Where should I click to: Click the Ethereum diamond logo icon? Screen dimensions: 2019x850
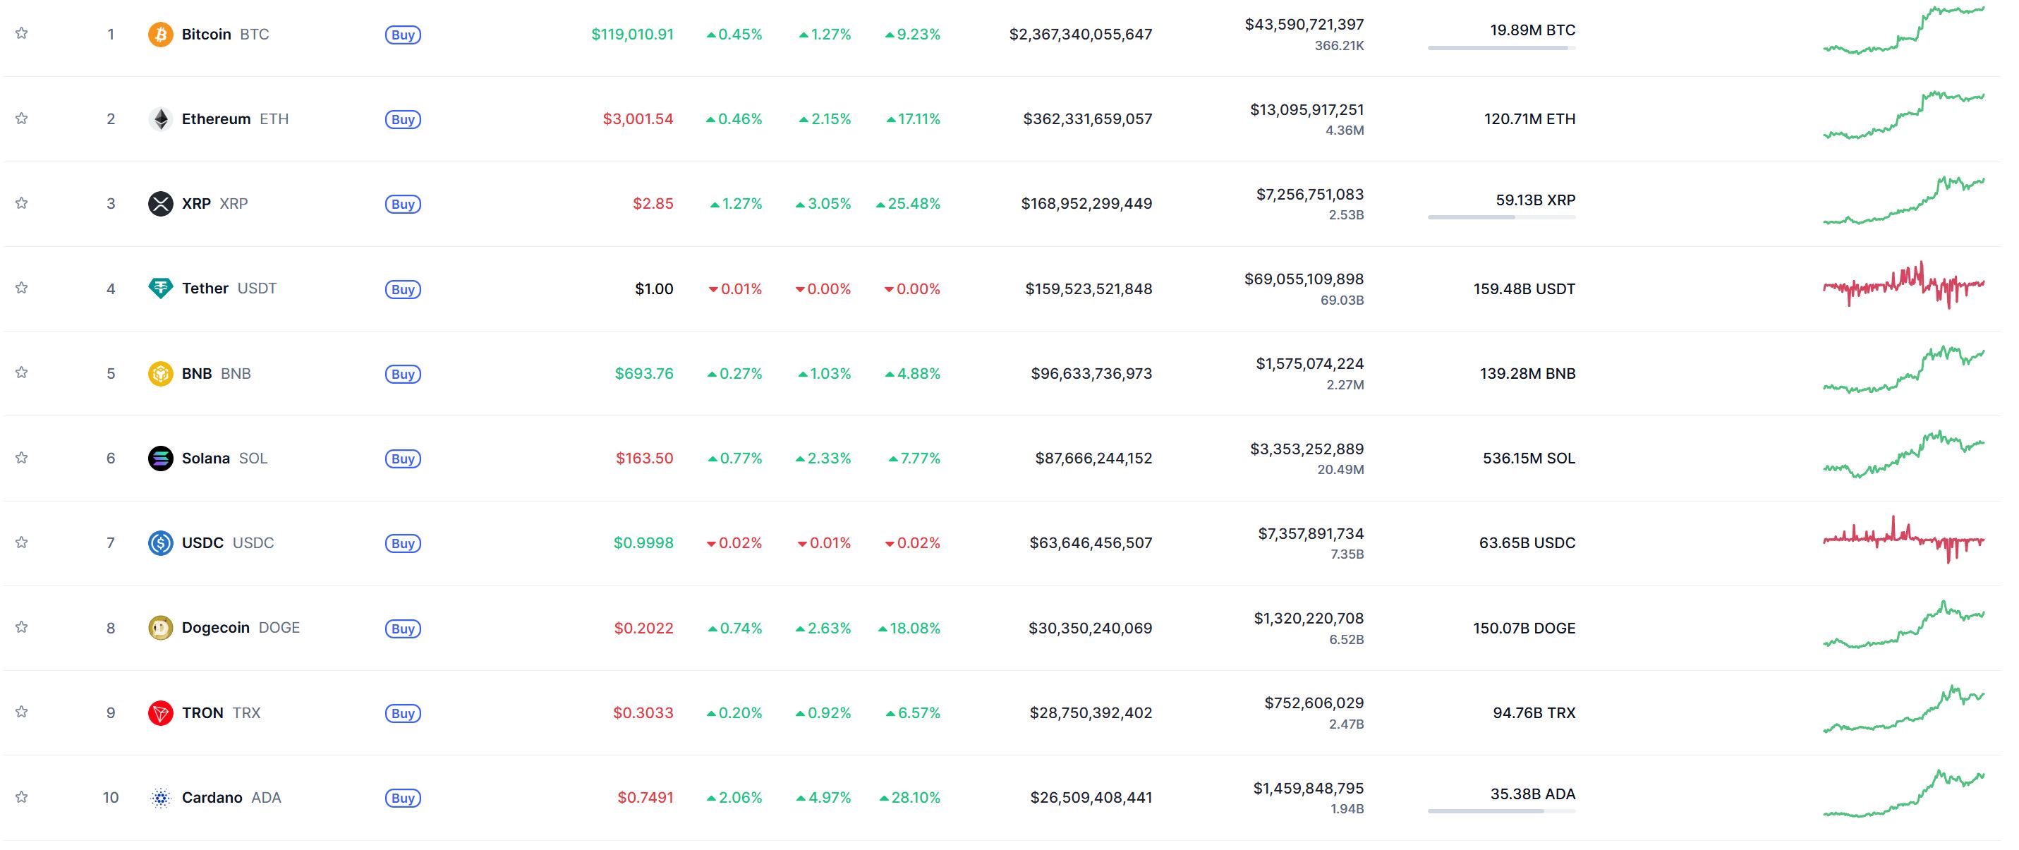coord(161,119)
